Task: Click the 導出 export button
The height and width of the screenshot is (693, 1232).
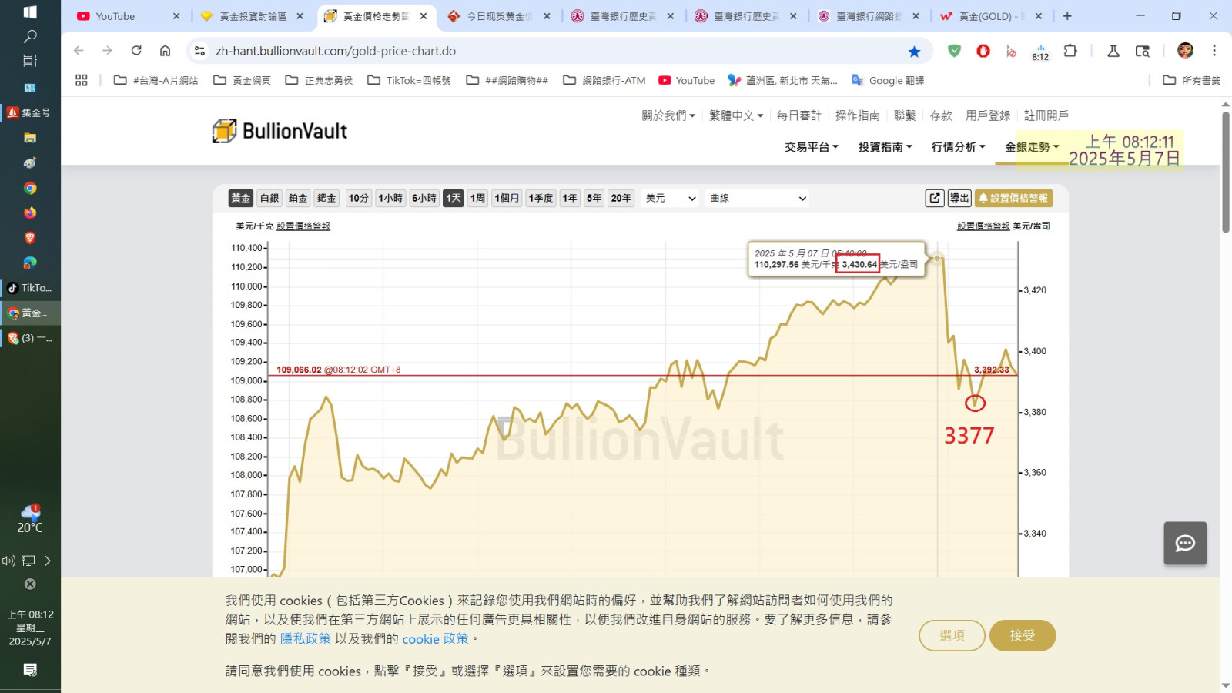Action: coord(959,198)
